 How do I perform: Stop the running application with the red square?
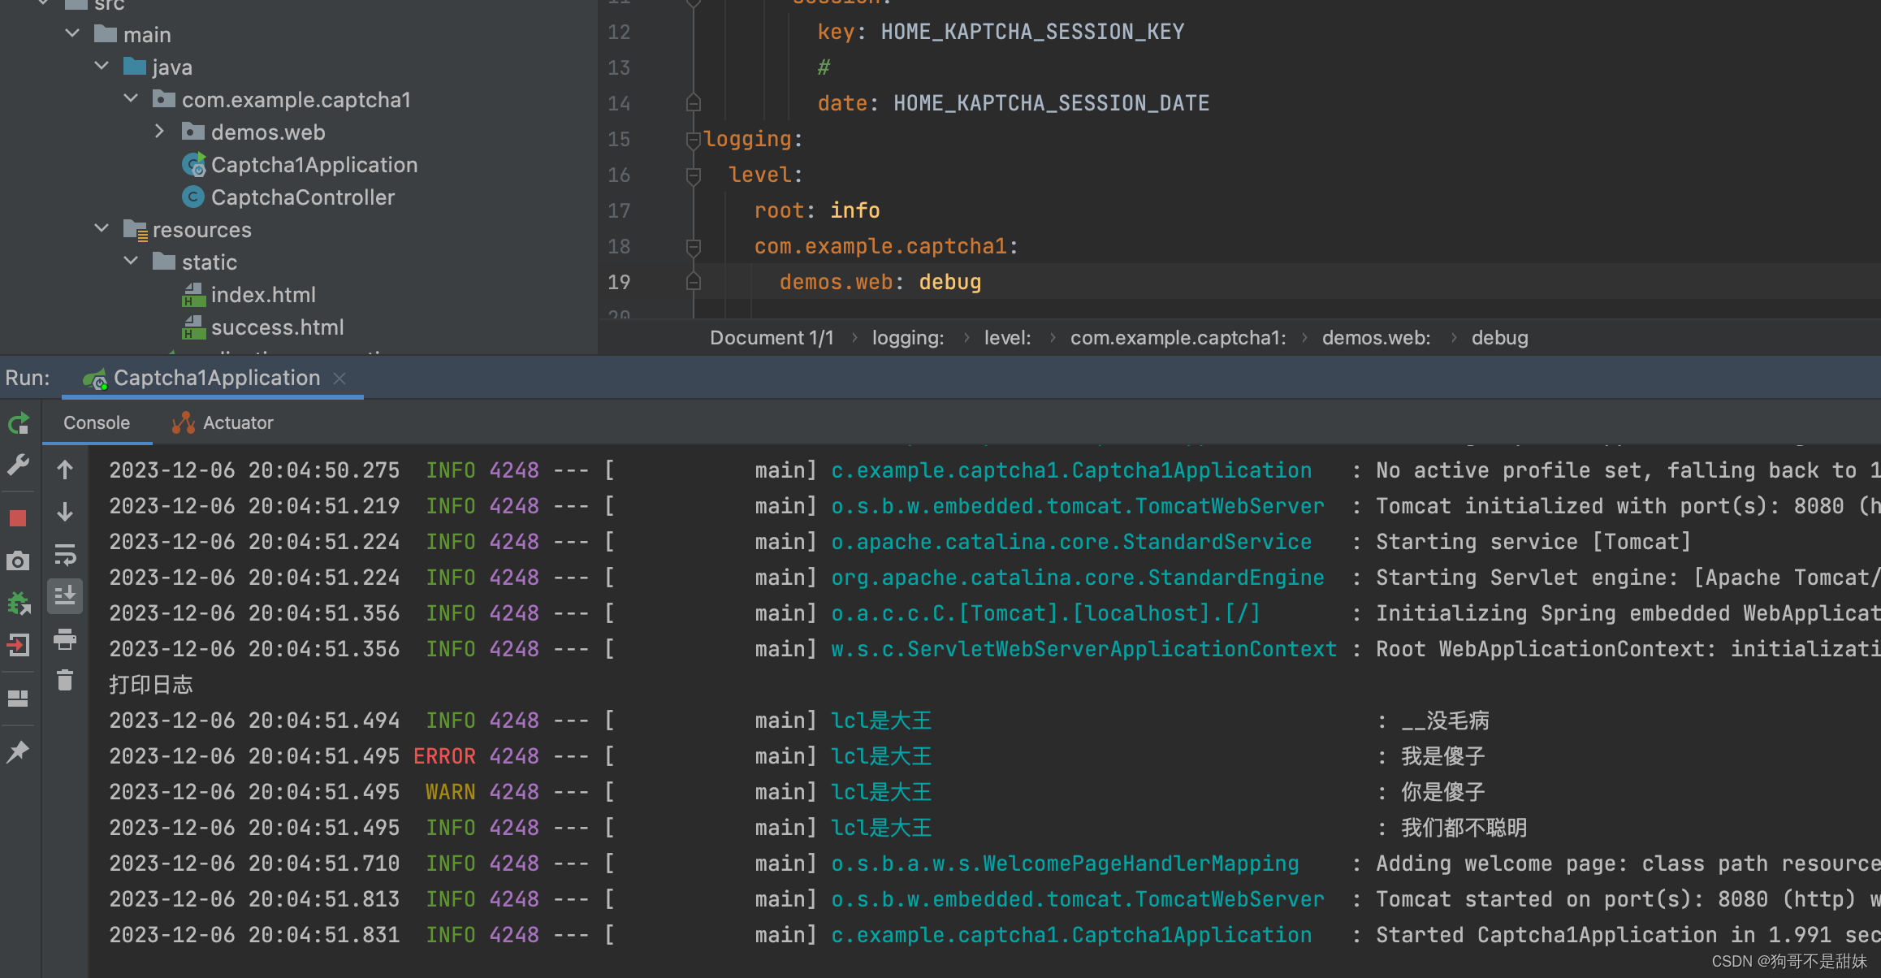pos(18,518)
